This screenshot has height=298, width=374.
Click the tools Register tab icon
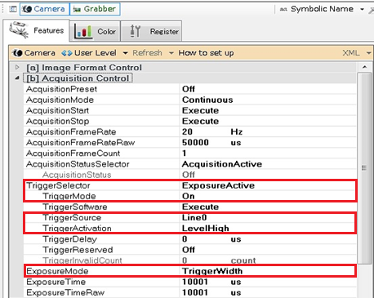click(x=135, y=31)
